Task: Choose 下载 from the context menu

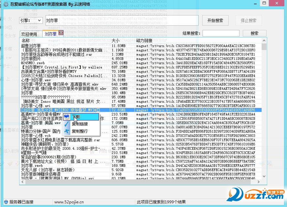Action: 81,116
